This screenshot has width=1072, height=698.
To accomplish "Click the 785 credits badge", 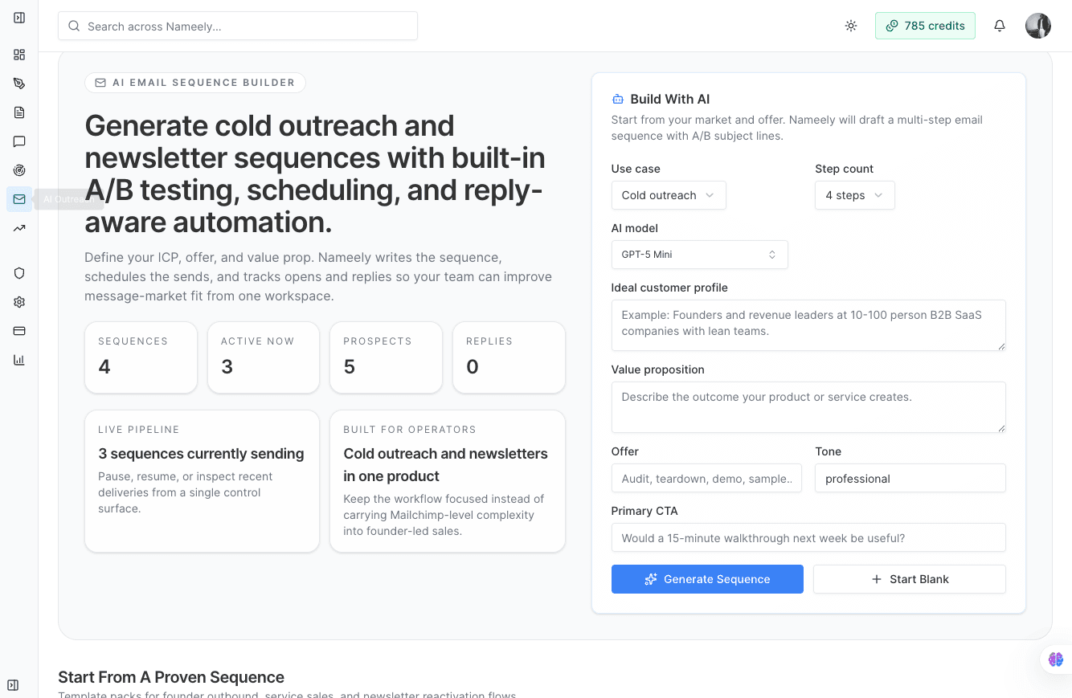I will point(925,26).
